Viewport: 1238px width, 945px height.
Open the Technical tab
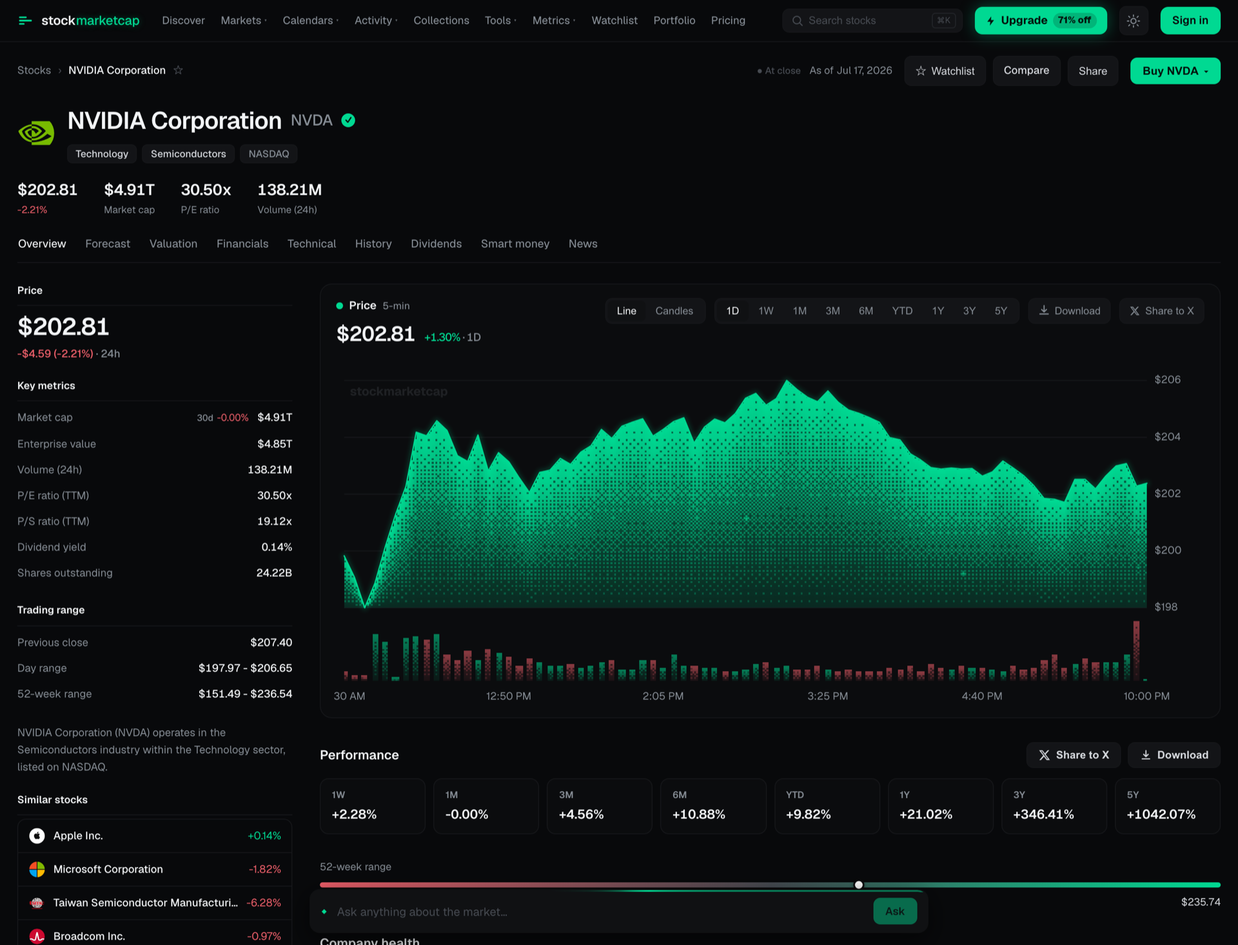tap(311, 244)
